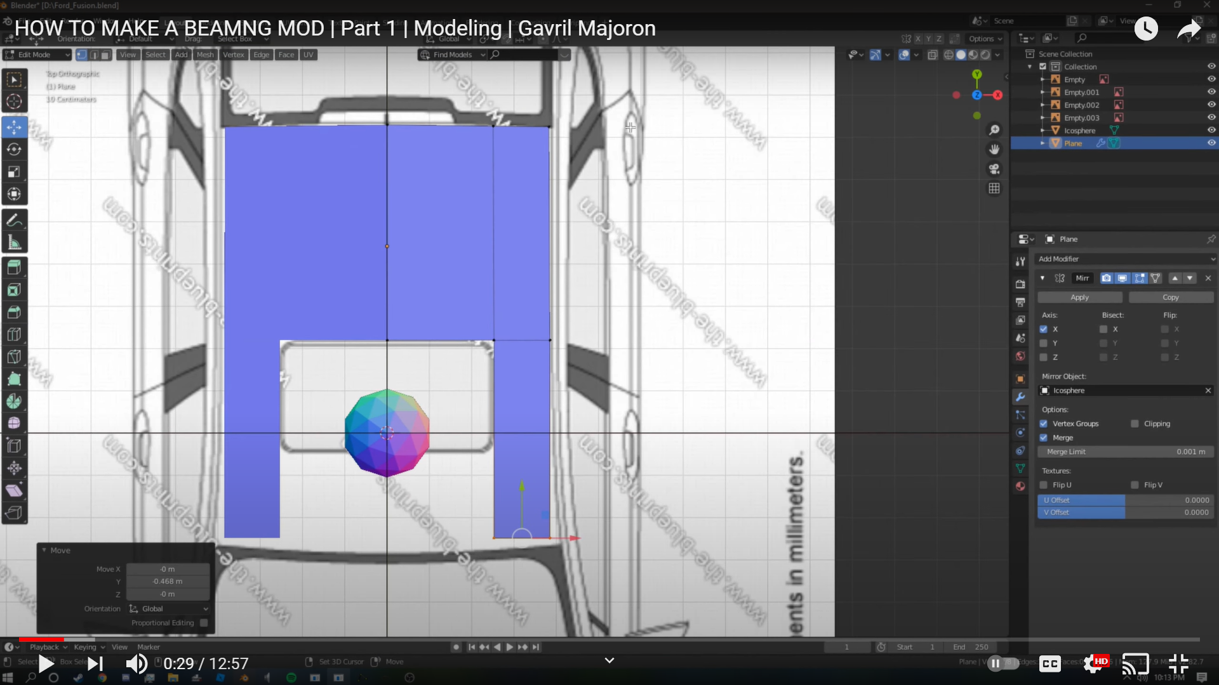Image resolution: width=1219 pixels, height=685 pixels.
Task: Select the Inset Faces tool
Action: [14, 290]
